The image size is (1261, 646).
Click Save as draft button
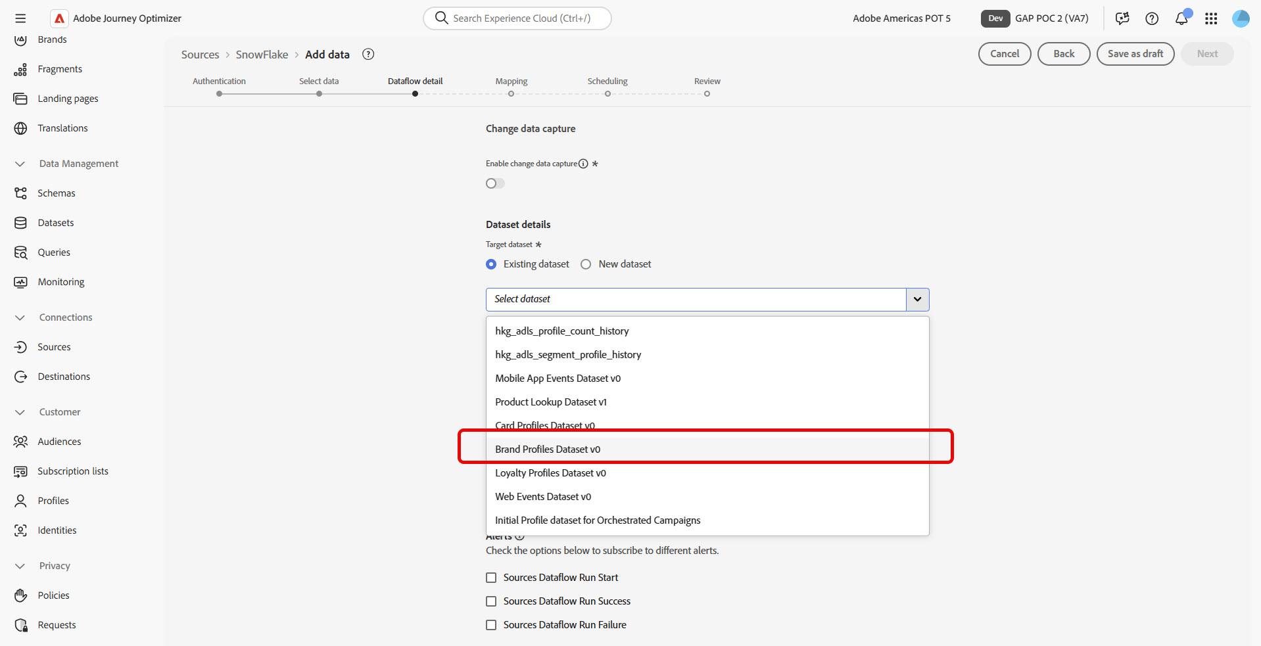pos(1135,54)
